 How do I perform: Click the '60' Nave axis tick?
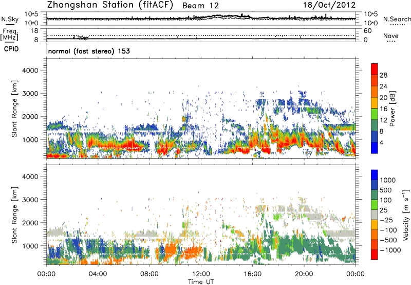click(x=367, y=31)
